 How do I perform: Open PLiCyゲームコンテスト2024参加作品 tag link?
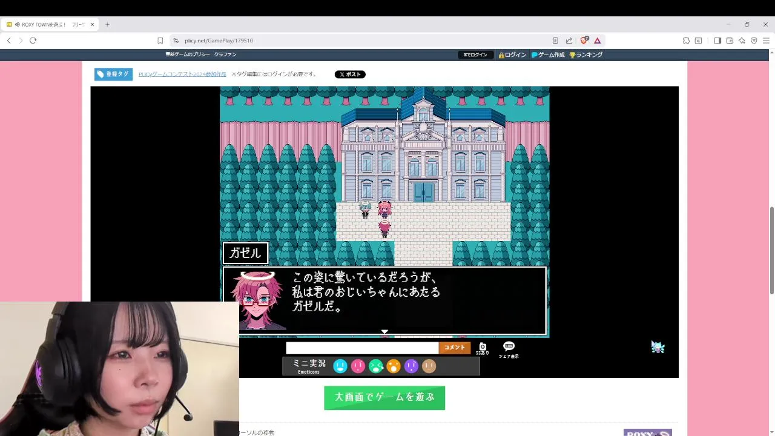pyautogui.click(x=182, y=74)
